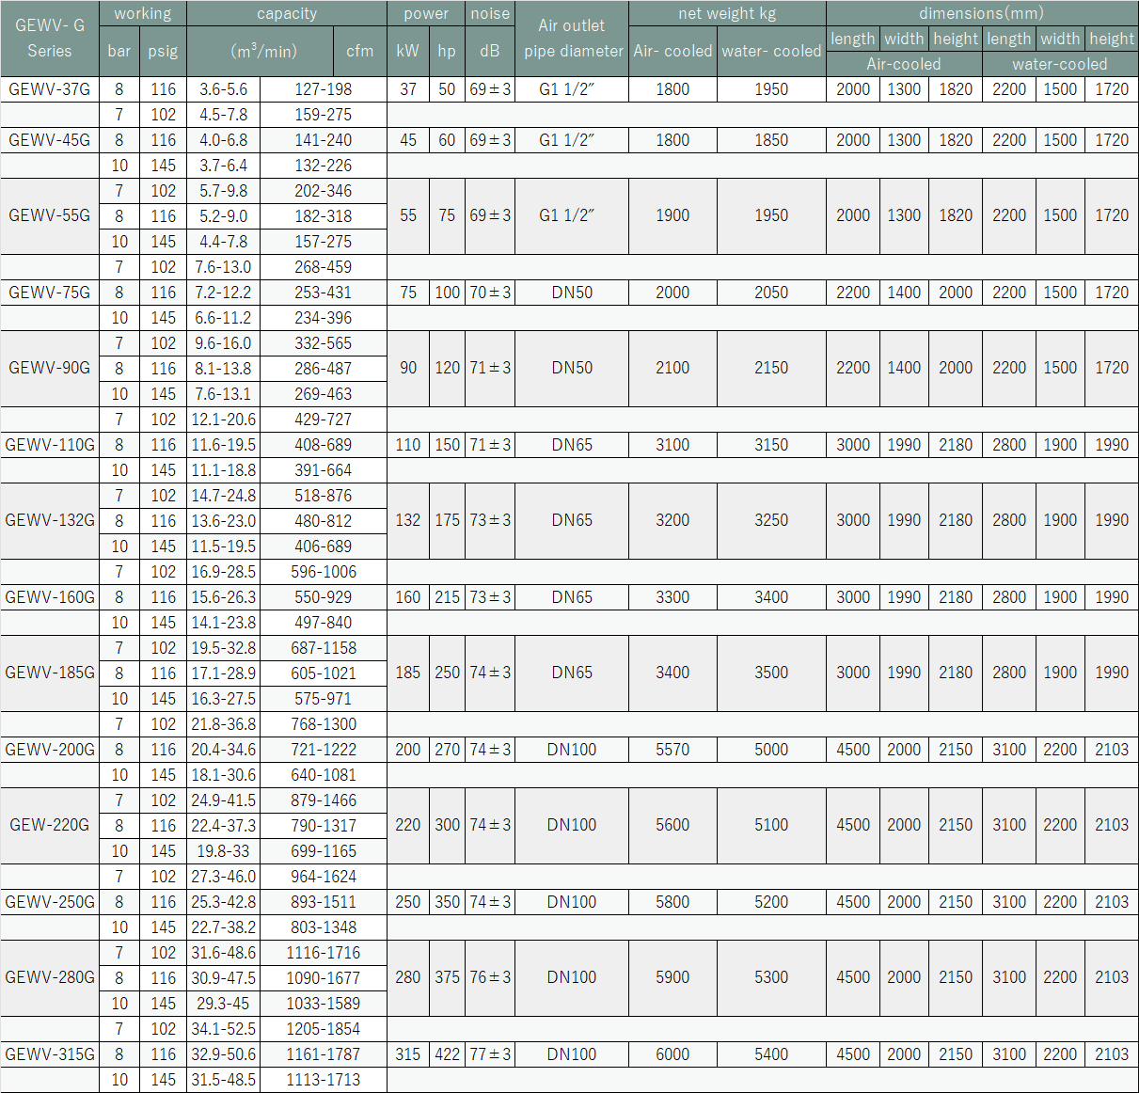The height and width of the screenshot is (1093, 1139).
Task: Click the noise value '77±3'
Action: click(x=490, y=1054)
